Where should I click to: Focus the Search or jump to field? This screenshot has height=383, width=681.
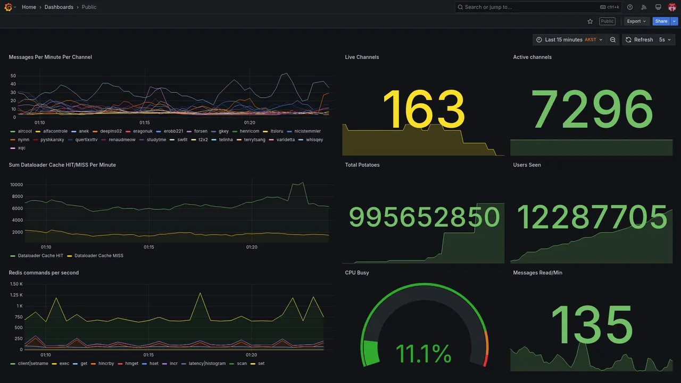538,7
